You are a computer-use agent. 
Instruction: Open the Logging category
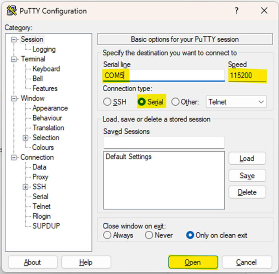pos(44,49)
